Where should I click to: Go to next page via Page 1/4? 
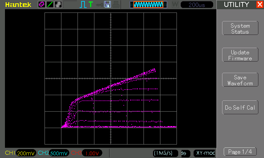tap(240, 152)
